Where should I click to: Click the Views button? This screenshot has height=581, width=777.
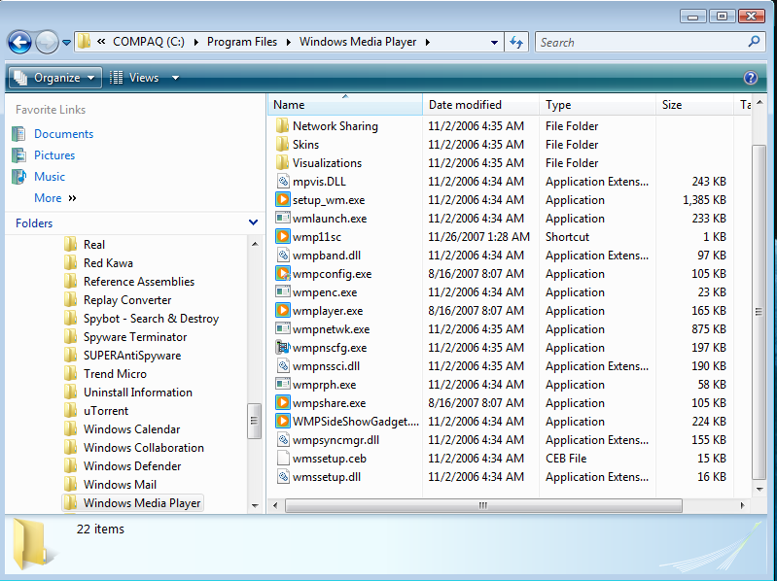click(x=134, y=78)
